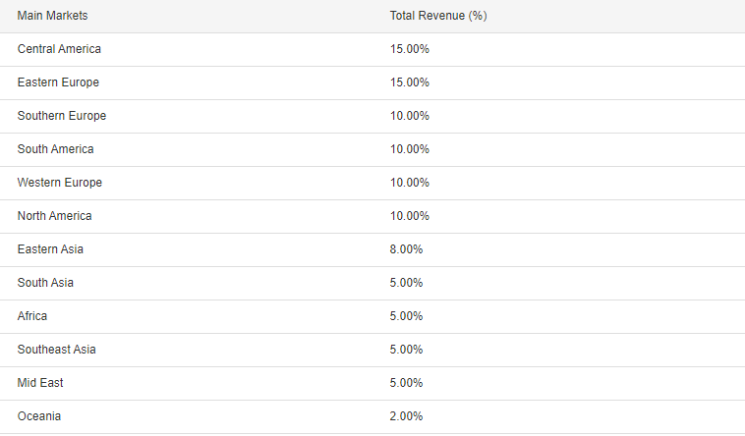This screenshot has height=436, width=745.
Task: Click the South America market cell
Action: tap(56, 149)
